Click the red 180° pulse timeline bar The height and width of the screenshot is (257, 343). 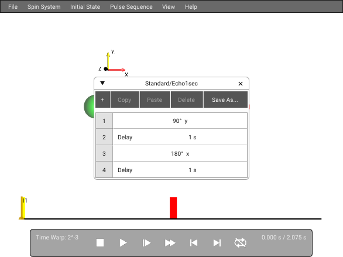pyautogui.click(x=173, y=208)
